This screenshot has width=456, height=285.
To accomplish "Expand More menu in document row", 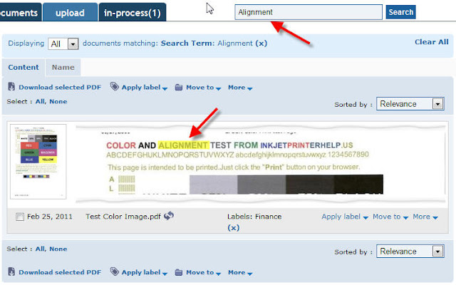I will point(425,217).
